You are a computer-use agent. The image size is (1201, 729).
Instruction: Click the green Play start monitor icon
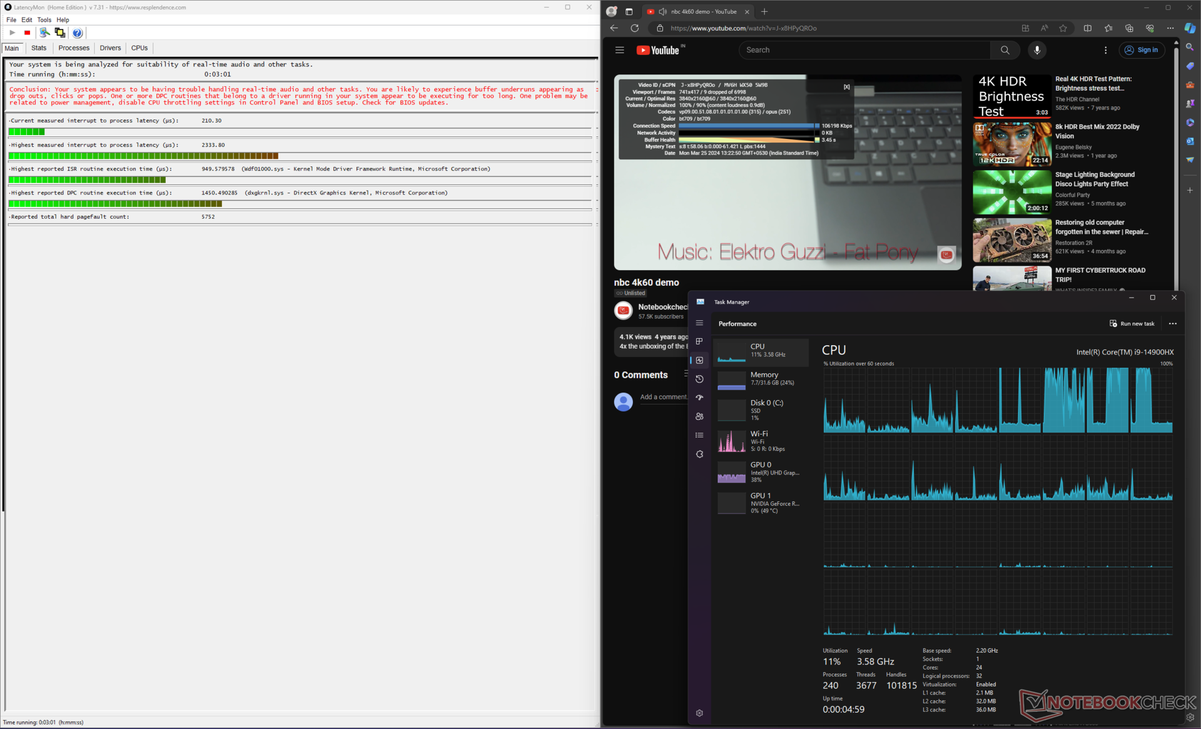12,33
